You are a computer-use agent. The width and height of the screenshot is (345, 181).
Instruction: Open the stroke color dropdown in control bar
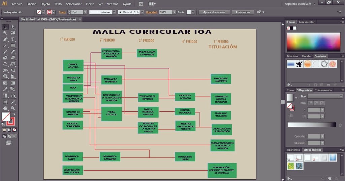pyautogui.click(x=54, y=12)
